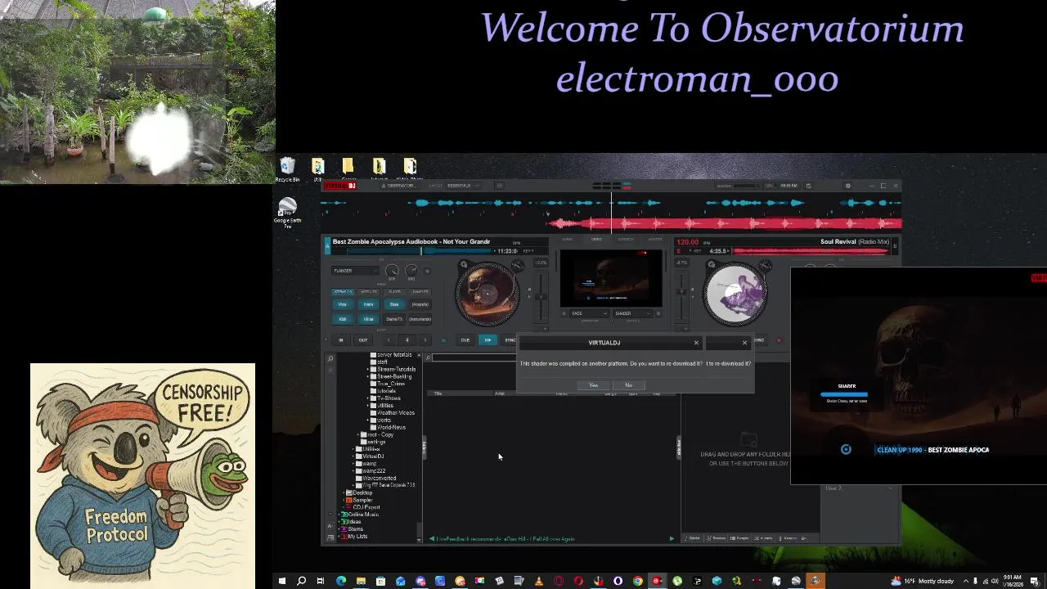Select the STEMS pads page tab
The image size is (1047, 589).
click(x=343, y=291)
